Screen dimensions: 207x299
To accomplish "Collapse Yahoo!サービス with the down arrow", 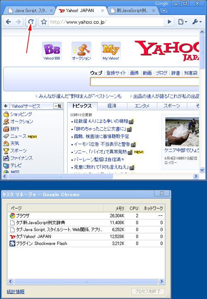I will (6, 106).
